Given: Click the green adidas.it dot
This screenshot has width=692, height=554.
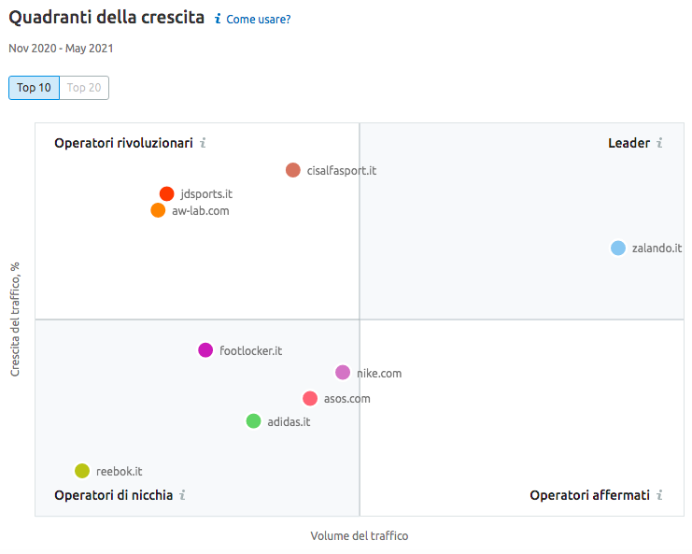Looking at the screenshot, I should click(253, 421).
